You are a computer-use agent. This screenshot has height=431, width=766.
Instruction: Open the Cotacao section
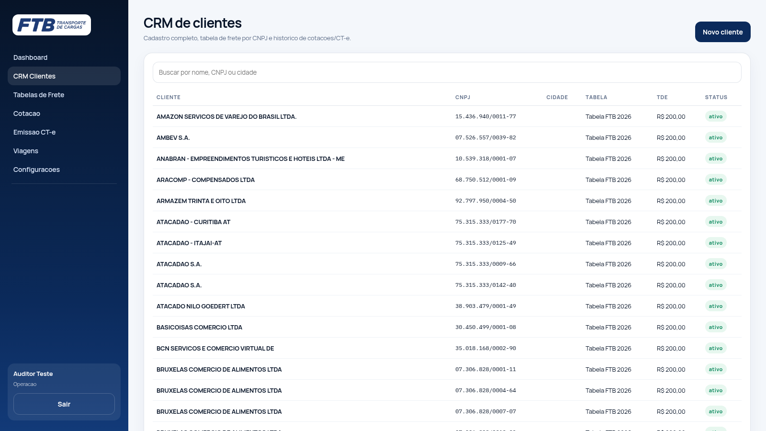click(64, 113)
